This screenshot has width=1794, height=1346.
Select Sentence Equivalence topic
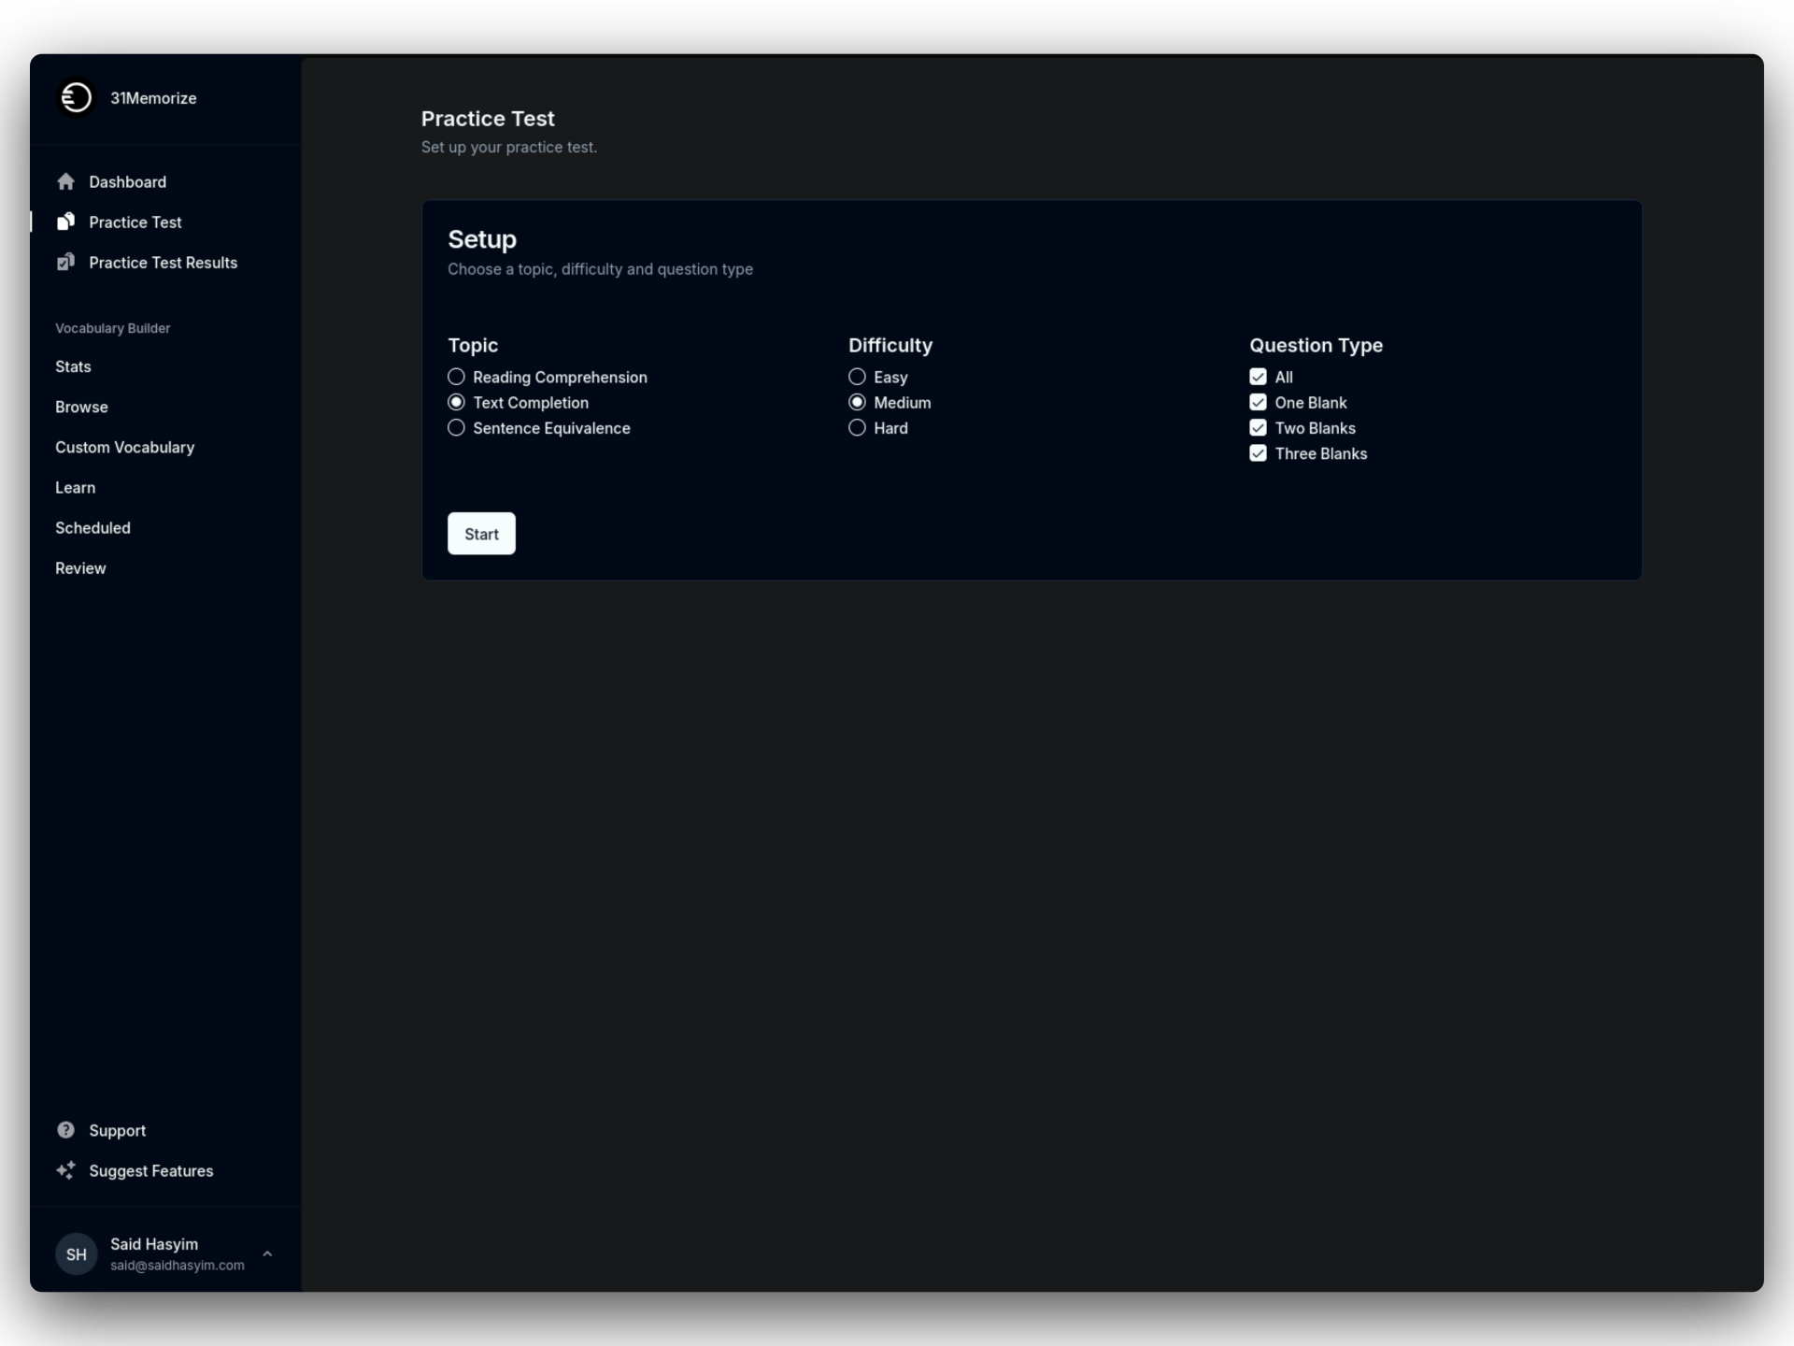click(456, 428)
